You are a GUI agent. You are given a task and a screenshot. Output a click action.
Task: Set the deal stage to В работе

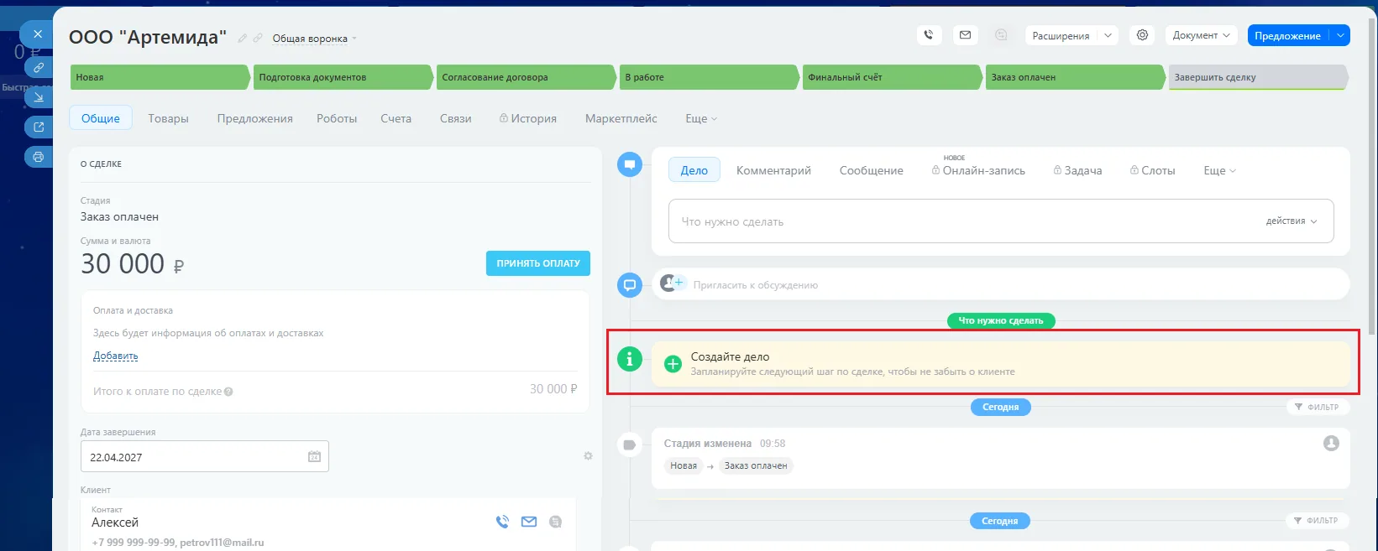click(x=709, y=77)
